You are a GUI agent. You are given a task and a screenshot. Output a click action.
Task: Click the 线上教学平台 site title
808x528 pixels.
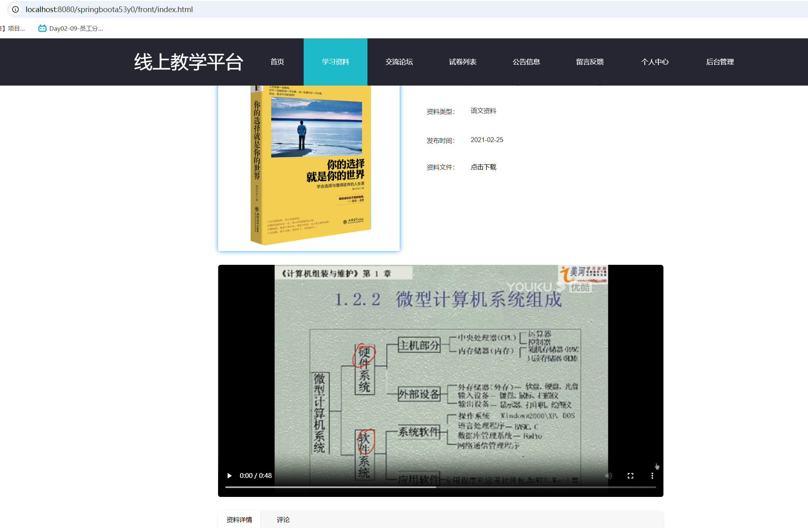coord(189,62)
